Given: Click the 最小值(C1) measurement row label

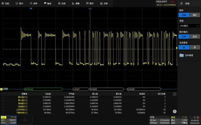Looking at the screenshot, I should pyautogui.click(x=23, y=100).
